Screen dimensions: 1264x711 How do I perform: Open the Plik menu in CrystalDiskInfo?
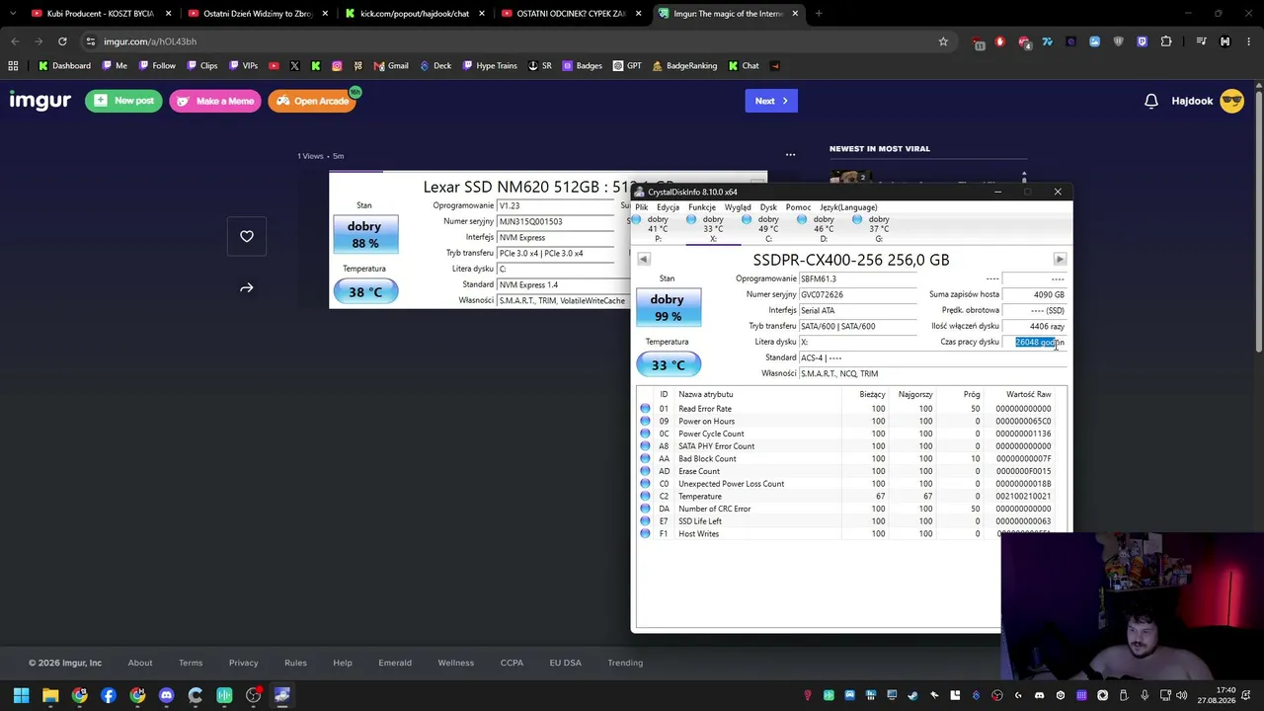642,207
